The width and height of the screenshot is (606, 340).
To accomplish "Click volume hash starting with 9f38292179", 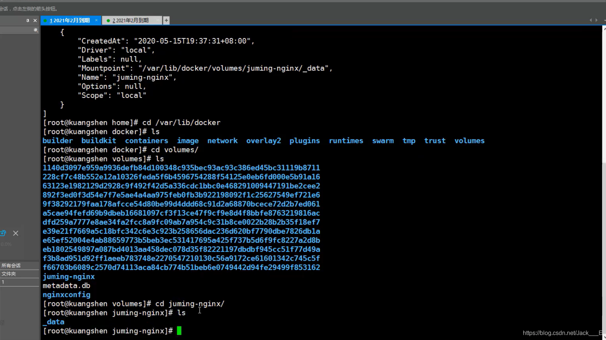I will click(x=181, y=204).
